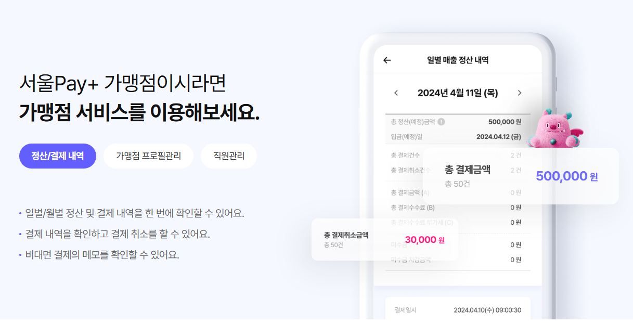
Task: Tap the 일별 매출 정산 내역 header title
Action: pyautogui.click(x=458, y=59)
